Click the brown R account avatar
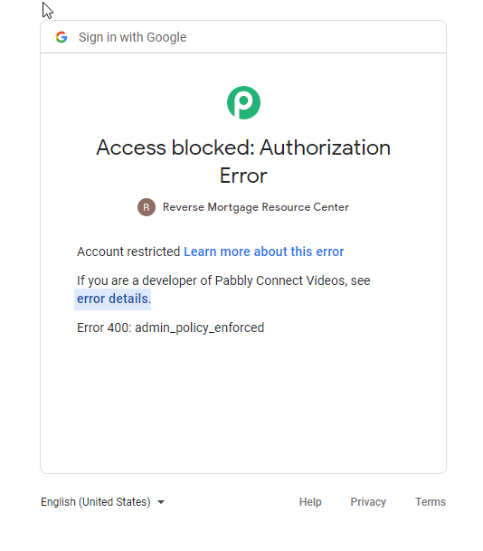Screen dimensions: 483x551 point(147,207)
